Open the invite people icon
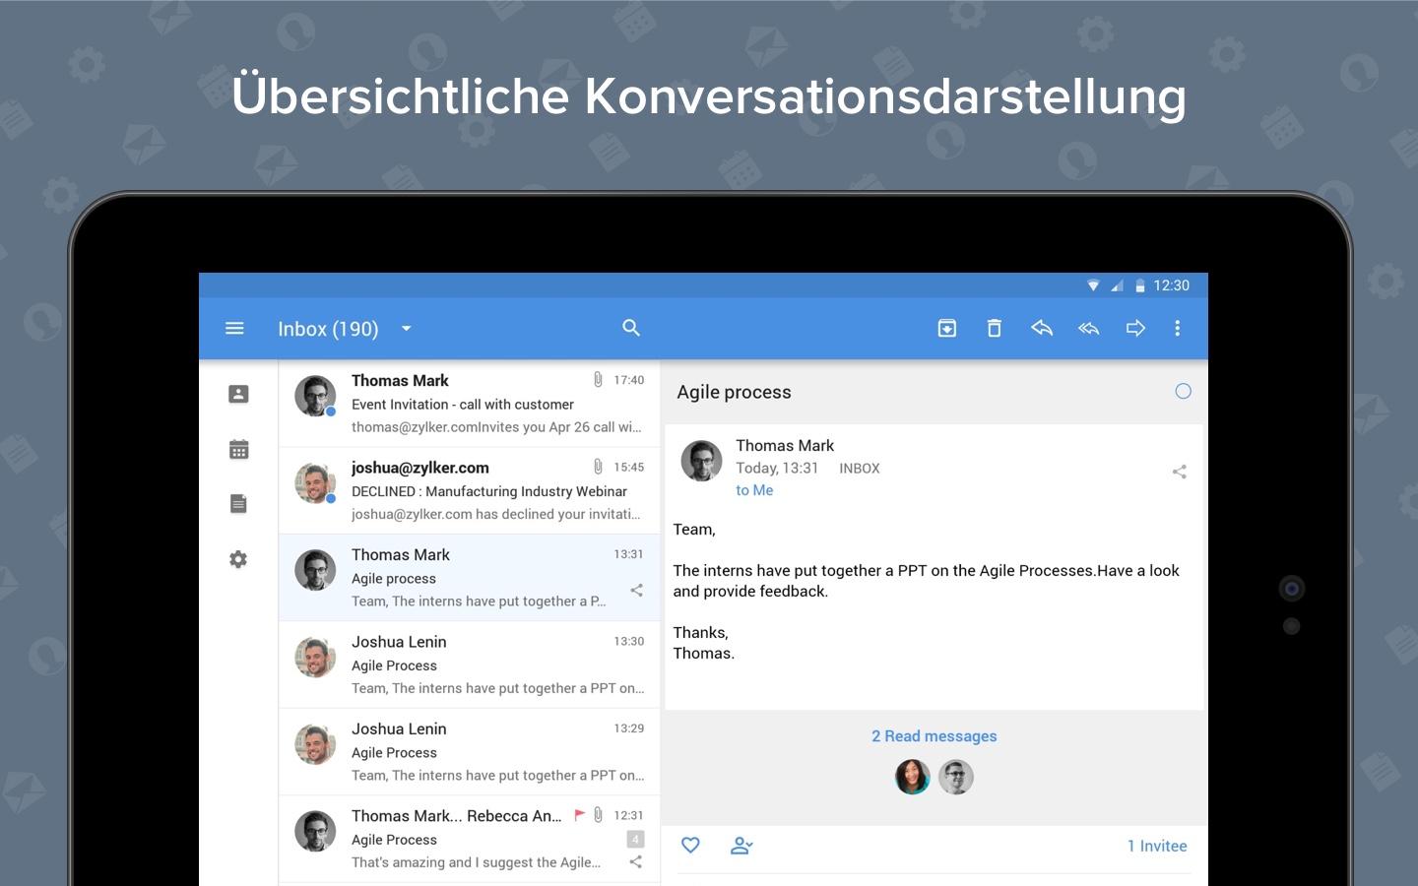 (741, 845)
